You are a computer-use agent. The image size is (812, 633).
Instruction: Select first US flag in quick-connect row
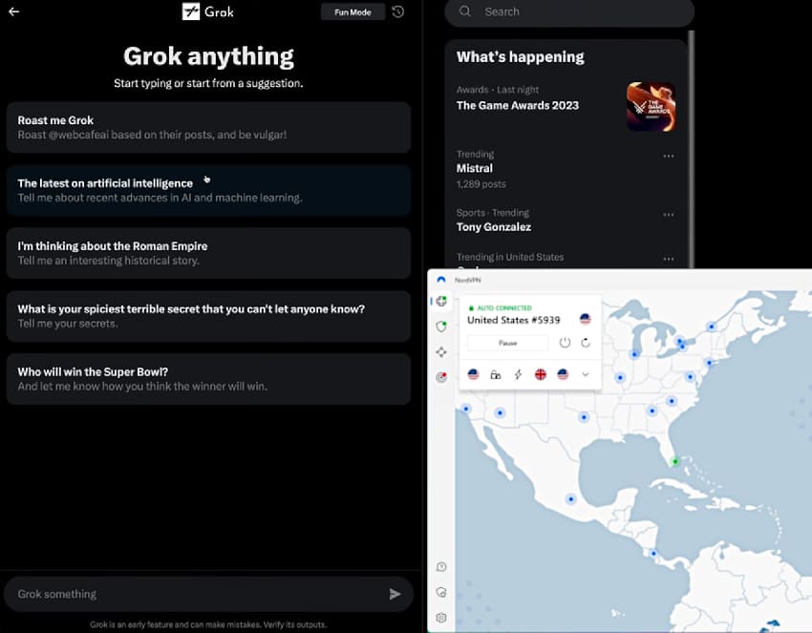pos(473,374)
